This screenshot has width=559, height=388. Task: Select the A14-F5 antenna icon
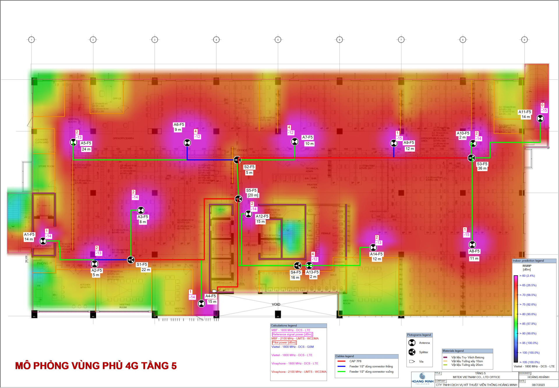point(373,248)
